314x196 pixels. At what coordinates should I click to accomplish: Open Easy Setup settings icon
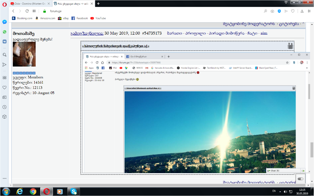[308, 11]
